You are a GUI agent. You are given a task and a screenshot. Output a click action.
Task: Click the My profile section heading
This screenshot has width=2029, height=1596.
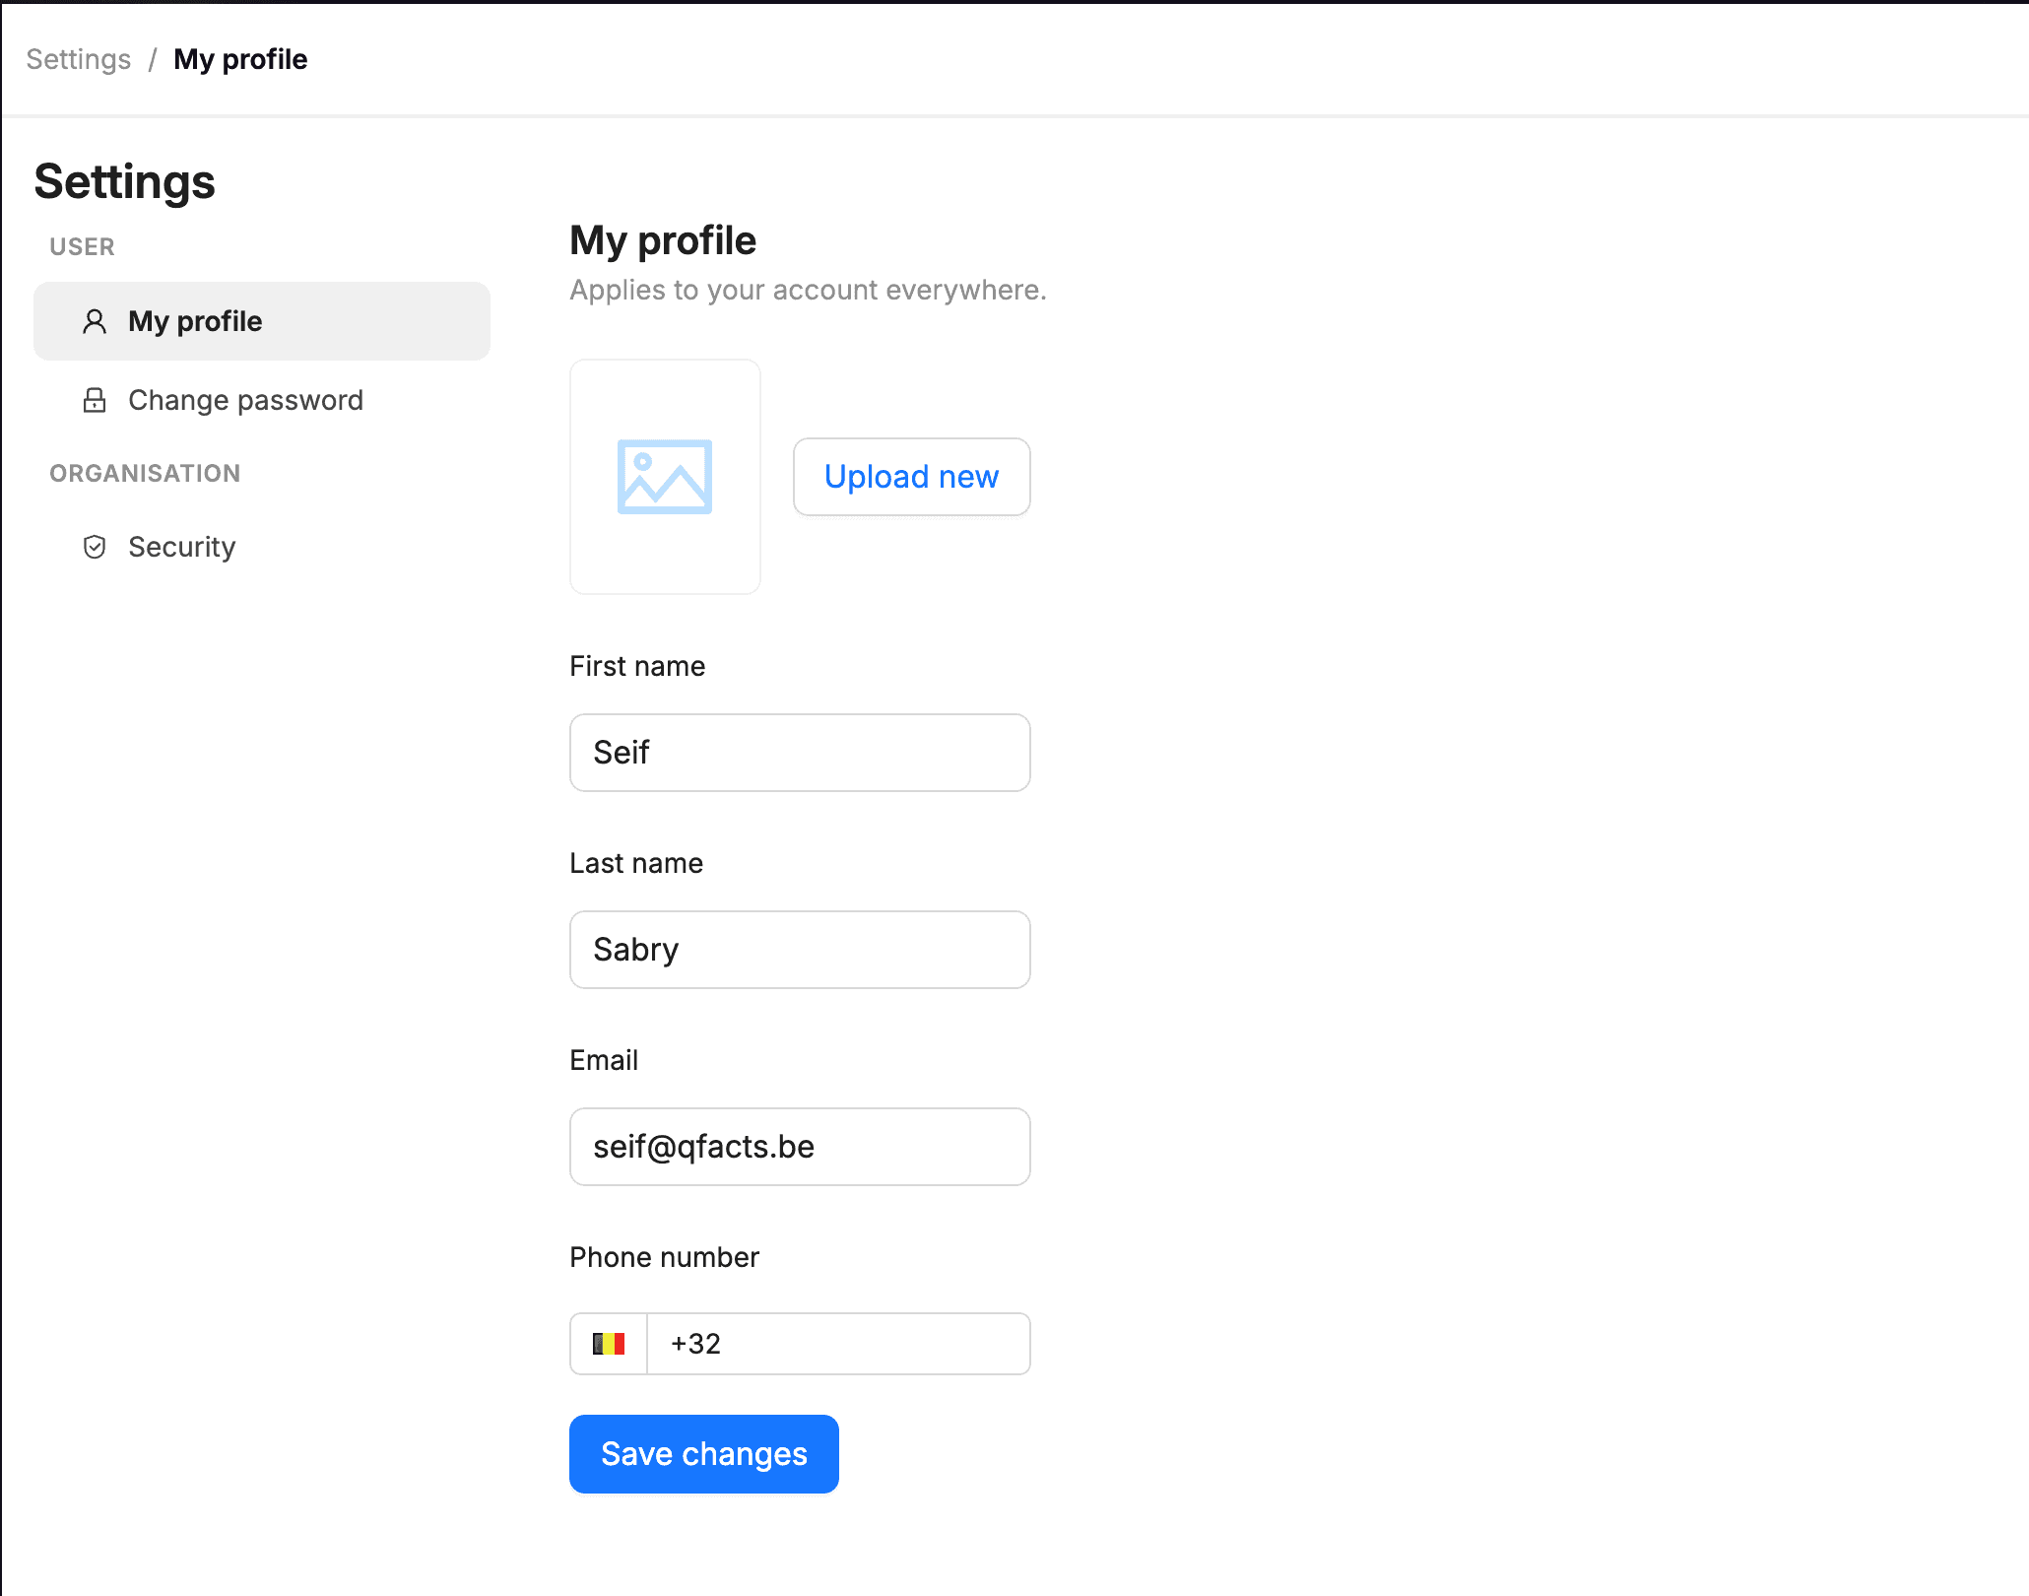(x=663, y=240)
